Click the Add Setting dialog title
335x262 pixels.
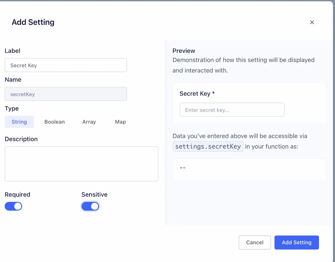pyautogui.click(x=33, y=22)
